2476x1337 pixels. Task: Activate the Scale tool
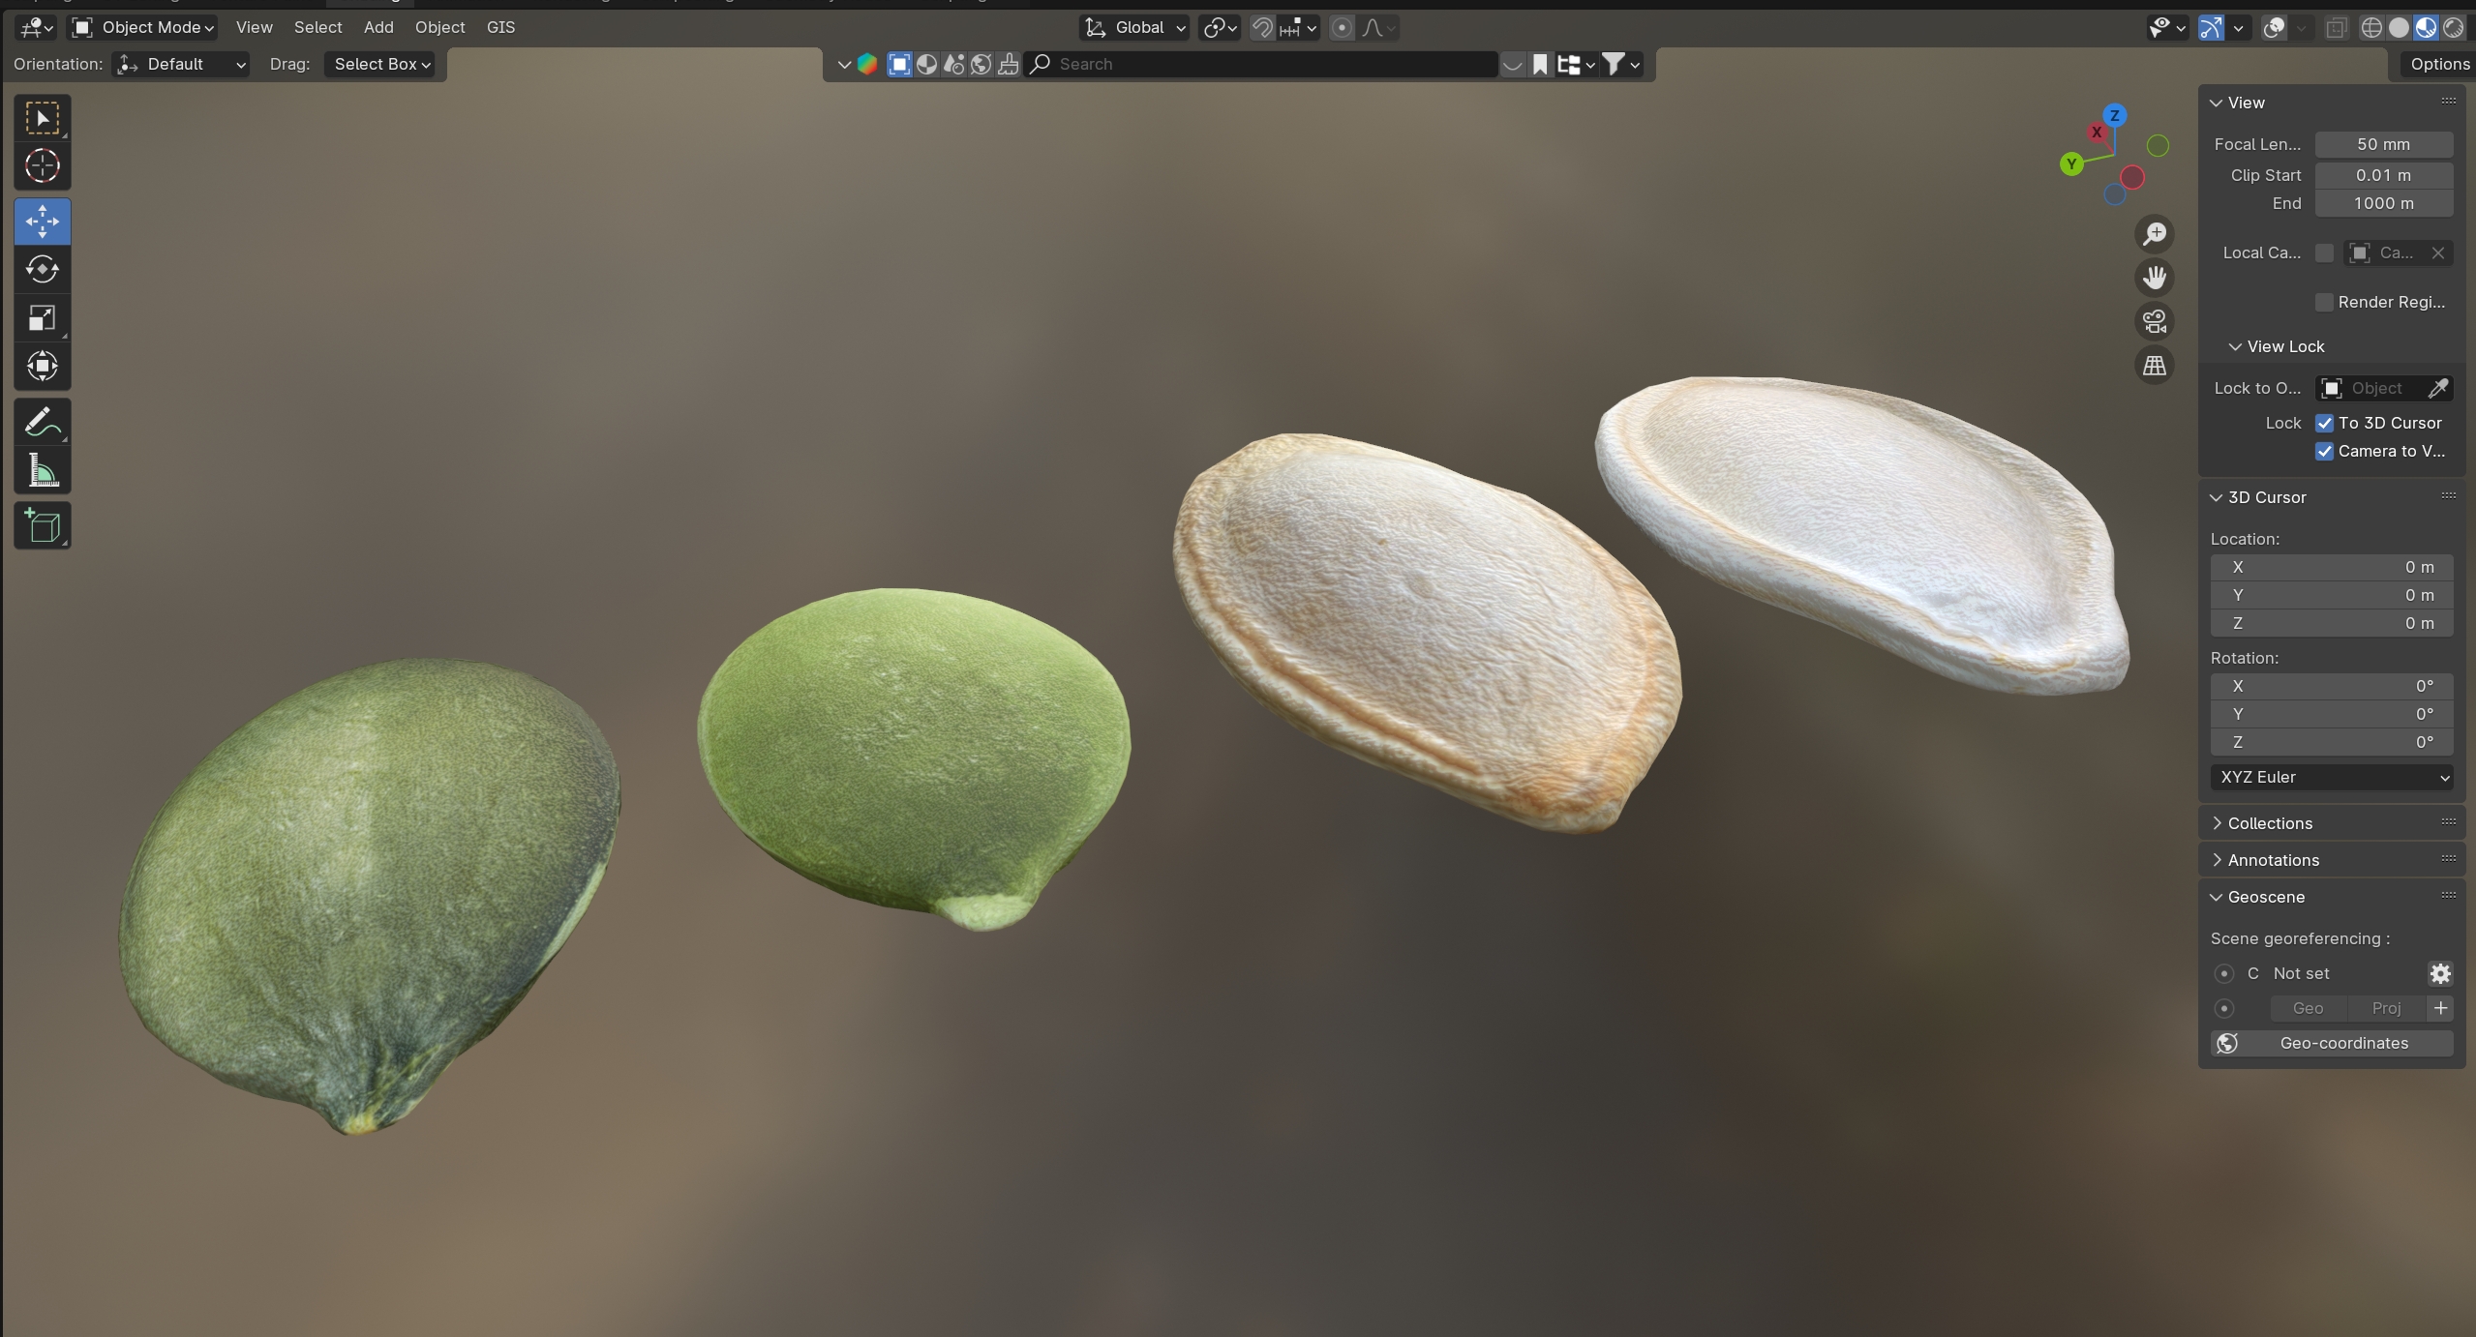[x=42, y=317]
